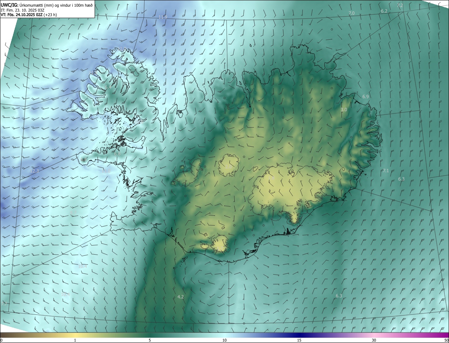Click the 6.8 value label on the map
The height and width of the screenshot is (343, 449).
pos(117,154)
